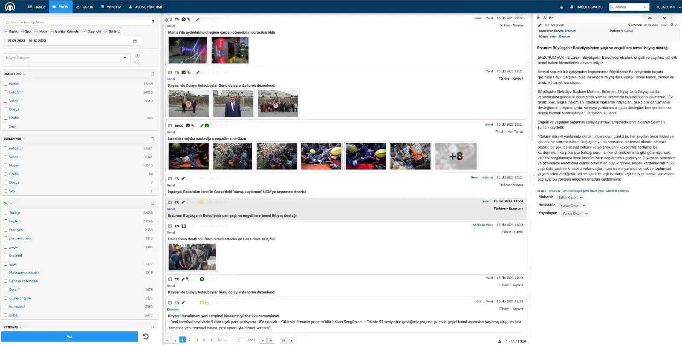
Task: Click the pencil edit icon in article detail
Action: (x=540, y=25)
